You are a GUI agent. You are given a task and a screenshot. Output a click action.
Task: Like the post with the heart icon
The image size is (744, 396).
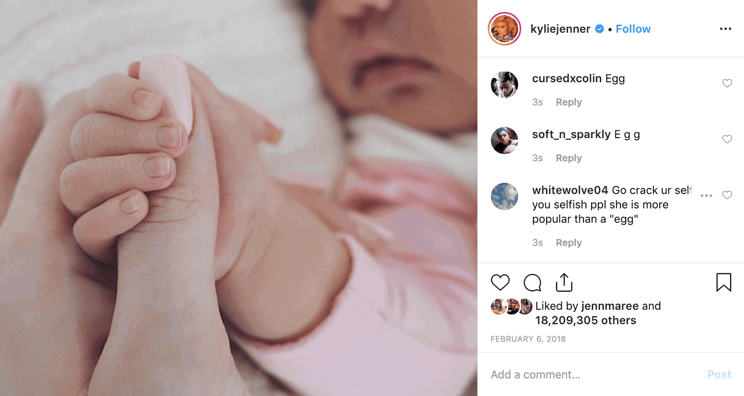pos(500,282)
